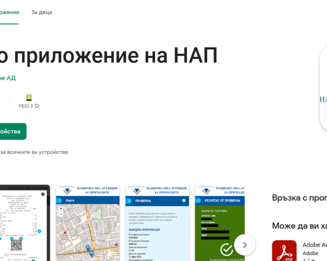Click the green PEGI 3 rating badge
This screenshot has width=327, height=261.
tap(29, 97)
